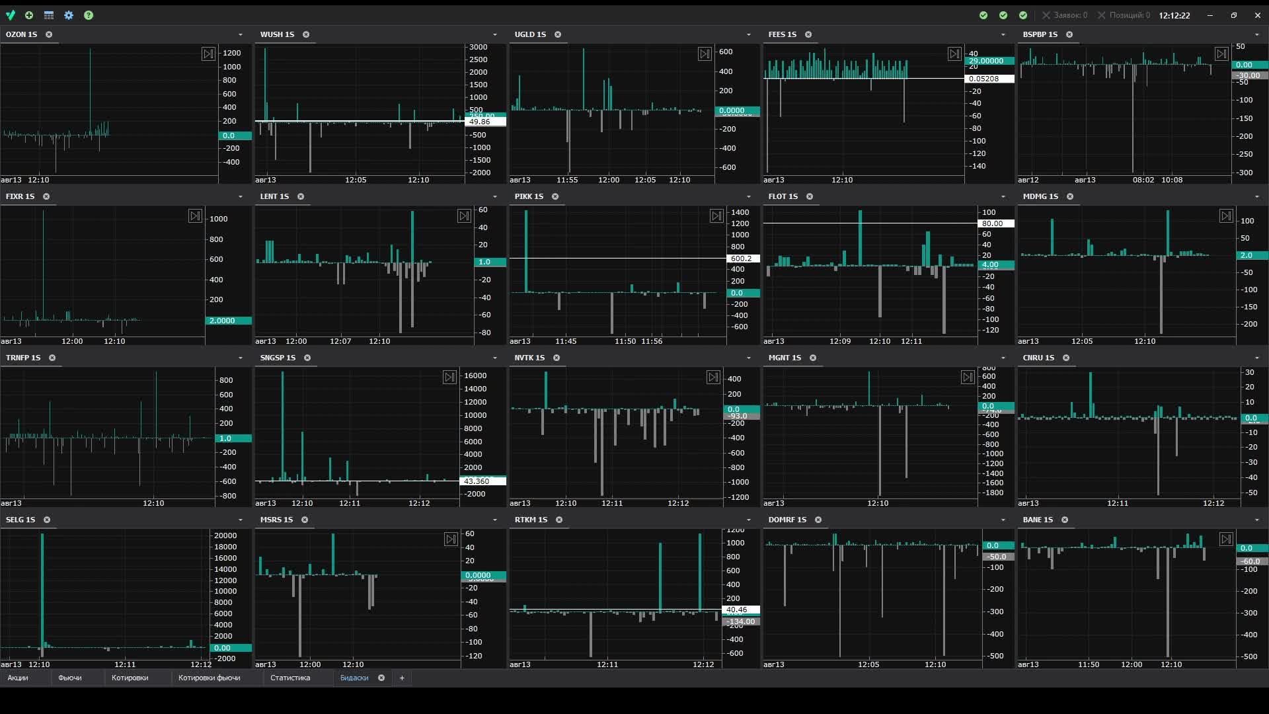Switch to the Котировки tab
The width and height of the screenshot is (1269, 714).
[130, 678]
